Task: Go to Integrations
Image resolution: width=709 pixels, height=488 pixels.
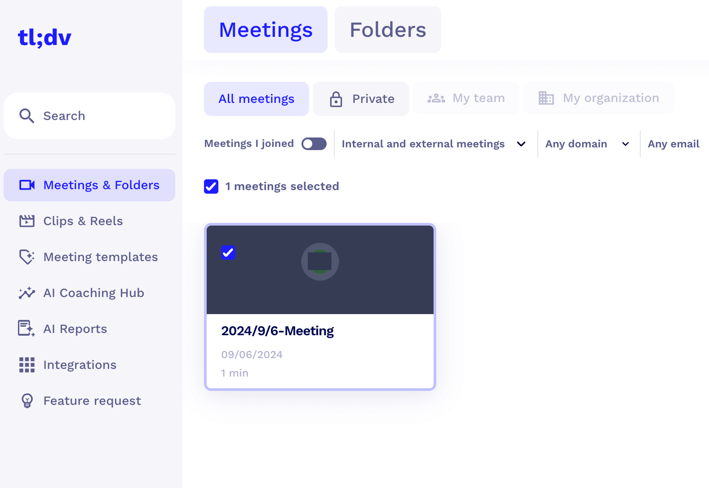Action: (89, 365)
